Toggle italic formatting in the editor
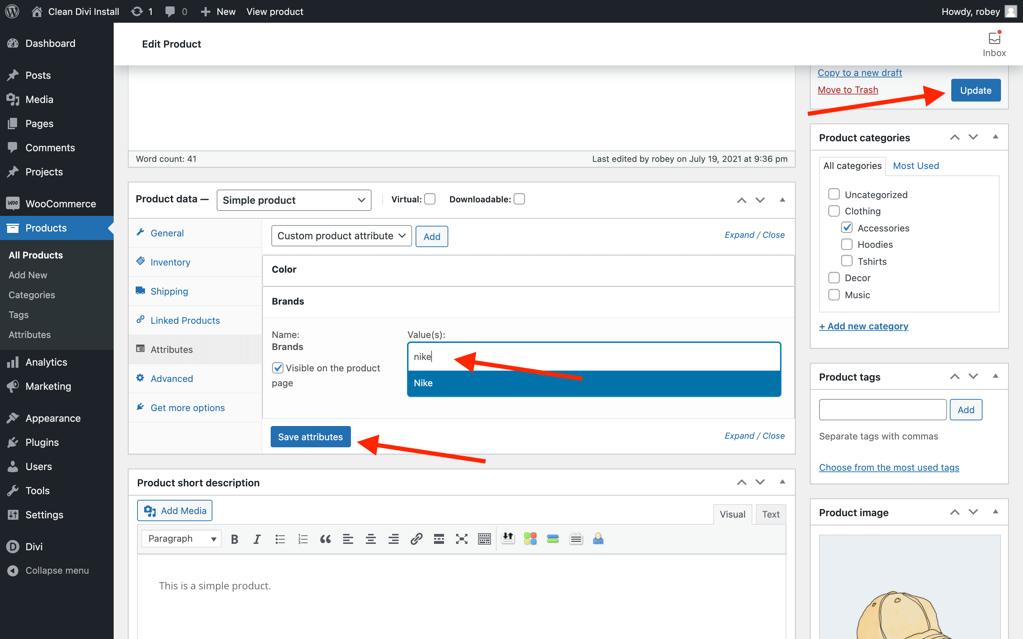 tap(257, 539)
